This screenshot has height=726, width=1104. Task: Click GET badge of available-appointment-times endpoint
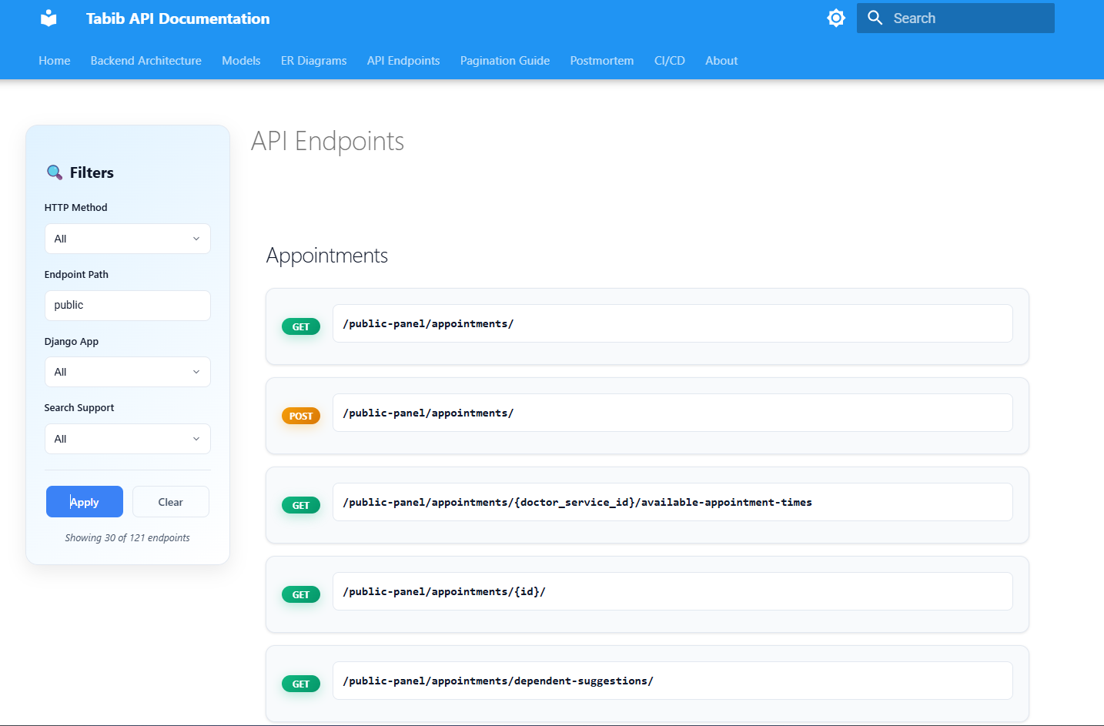[x=301, y=505]
